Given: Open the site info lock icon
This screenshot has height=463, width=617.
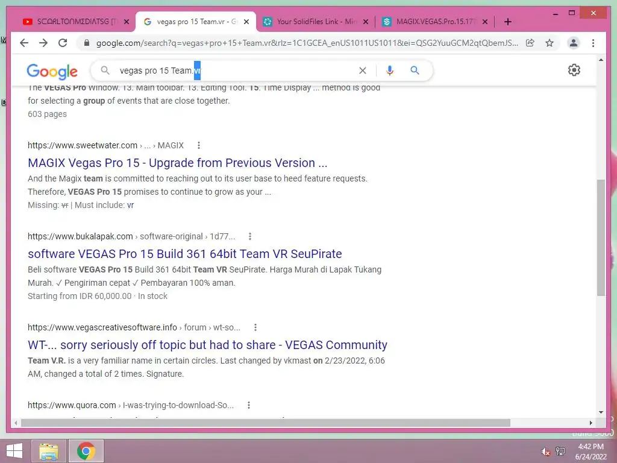Looking at the screenshot, I should coord(87,43).
